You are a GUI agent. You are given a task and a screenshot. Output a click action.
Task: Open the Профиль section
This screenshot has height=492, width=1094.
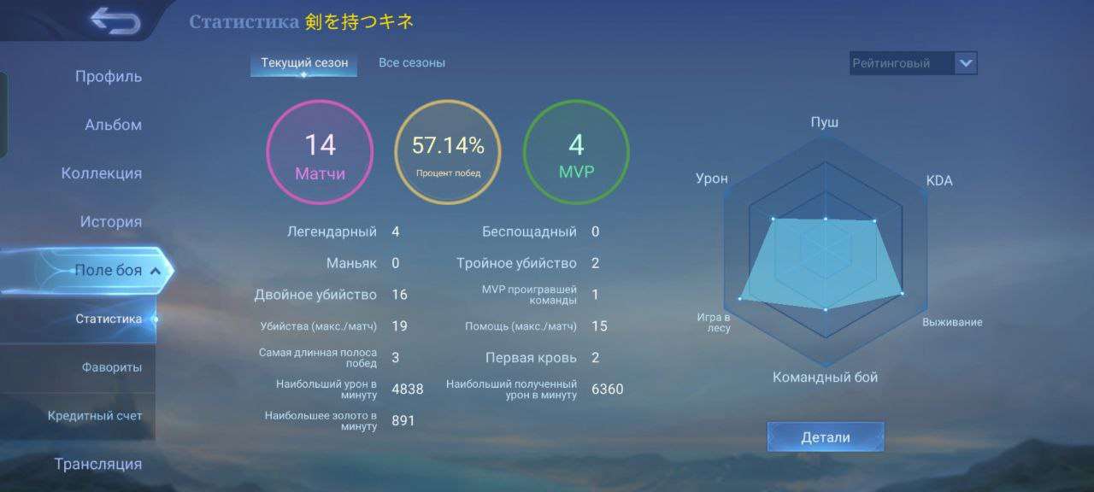(109, 77)
